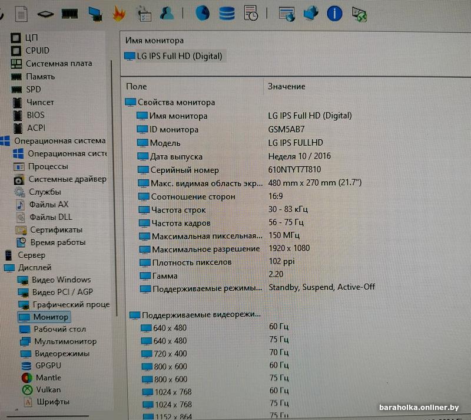Click the clipboard checklist toolbar icon
This screenshot has width=471, height=420.
pos(144,14)
